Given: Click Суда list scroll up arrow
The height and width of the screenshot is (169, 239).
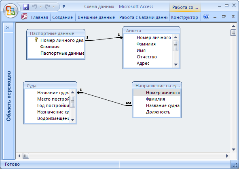Looking at the screenshot, I should (x=72, y=93).
